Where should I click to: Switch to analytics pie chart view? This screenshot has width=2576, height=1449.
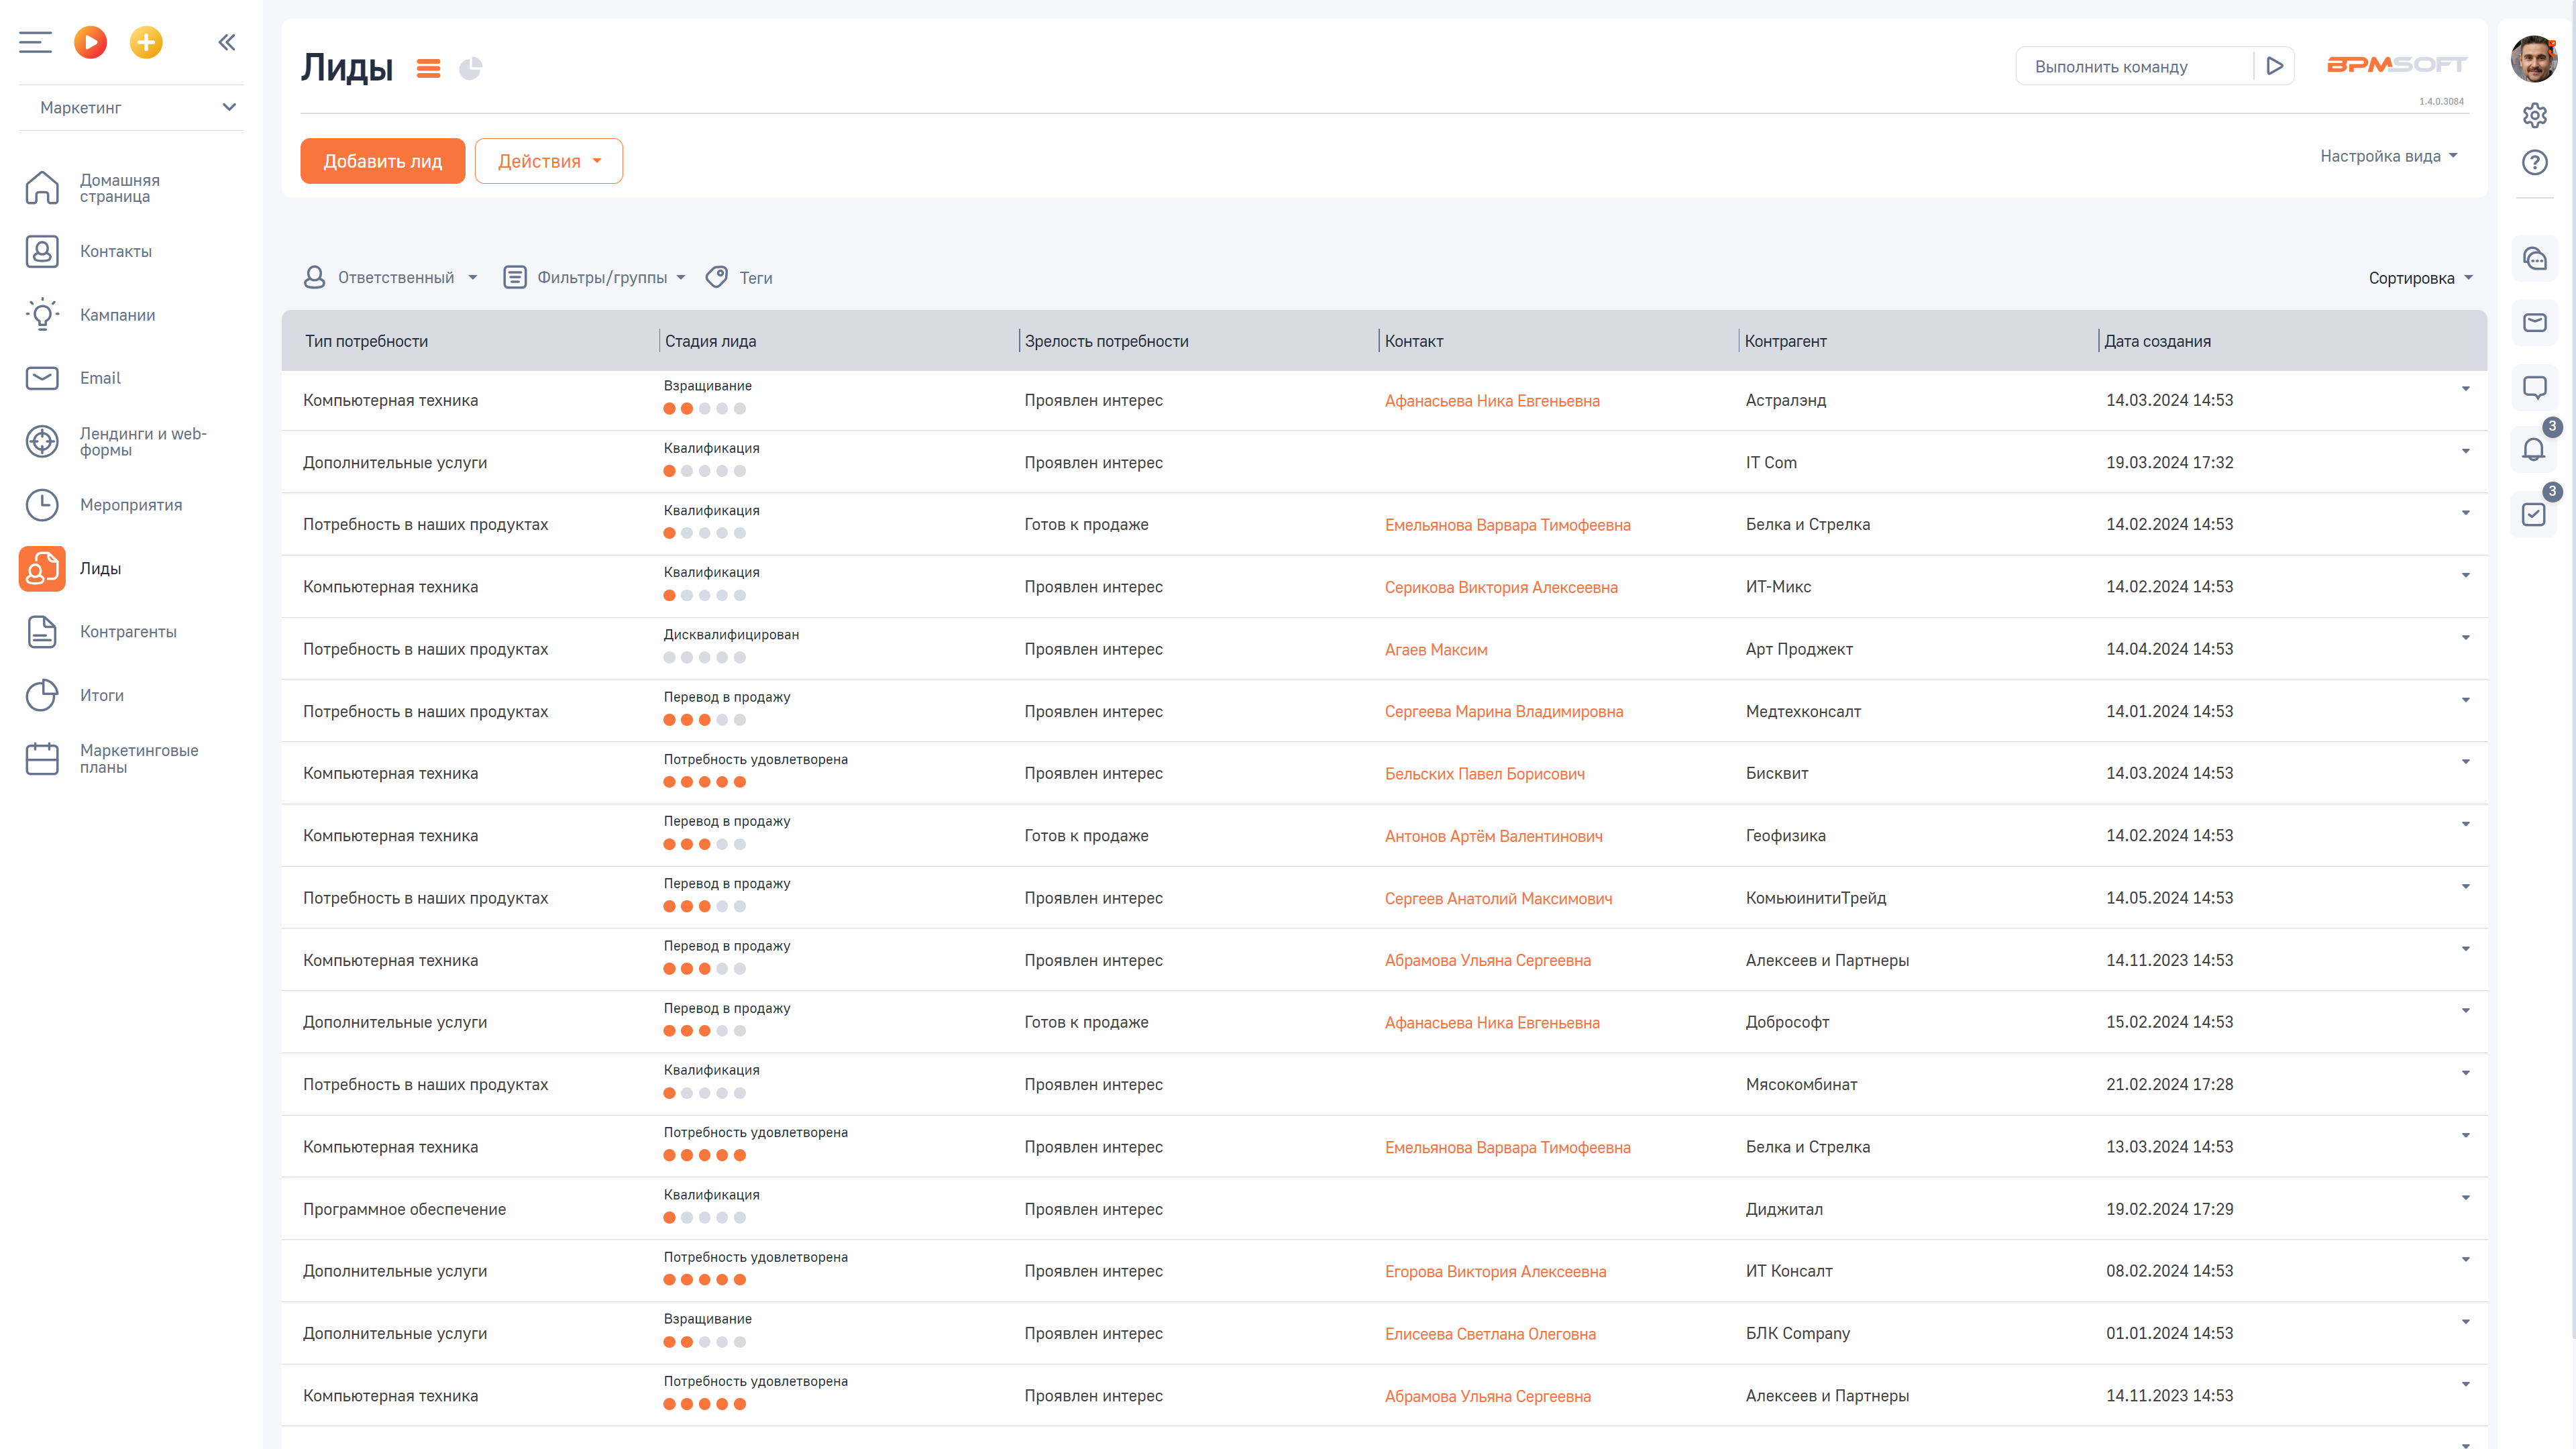[470, 68]
